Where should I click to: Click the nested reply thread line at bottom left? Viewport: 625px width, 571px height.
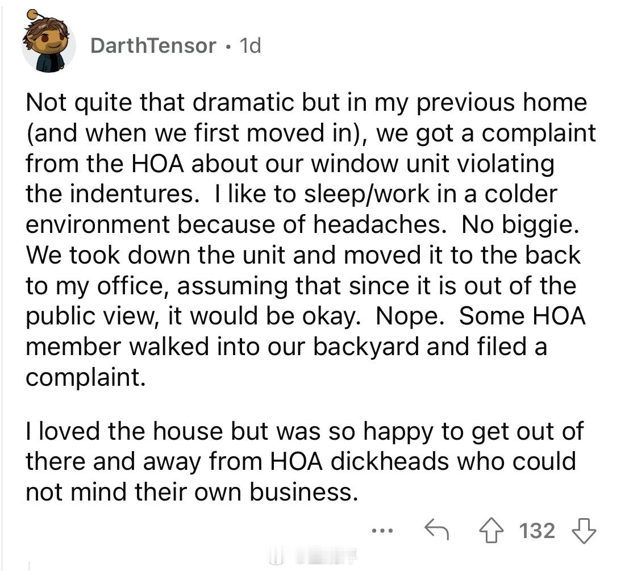pyautogui.click(x=28, y=565)
